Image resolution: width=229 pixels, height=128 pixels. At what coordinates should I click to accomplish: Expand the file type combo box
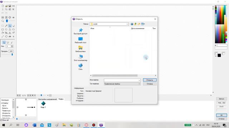[x=139, y=84]
